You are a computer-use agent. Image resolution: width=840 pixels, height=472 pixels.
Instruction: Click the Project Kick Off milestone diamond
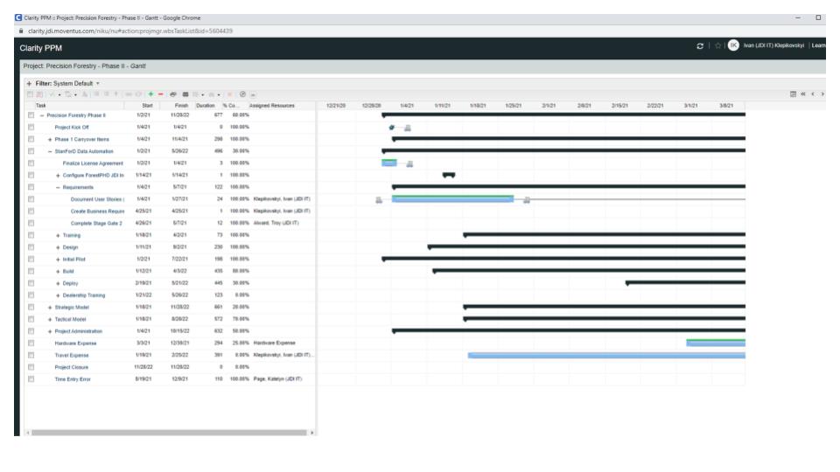[392, 128]
